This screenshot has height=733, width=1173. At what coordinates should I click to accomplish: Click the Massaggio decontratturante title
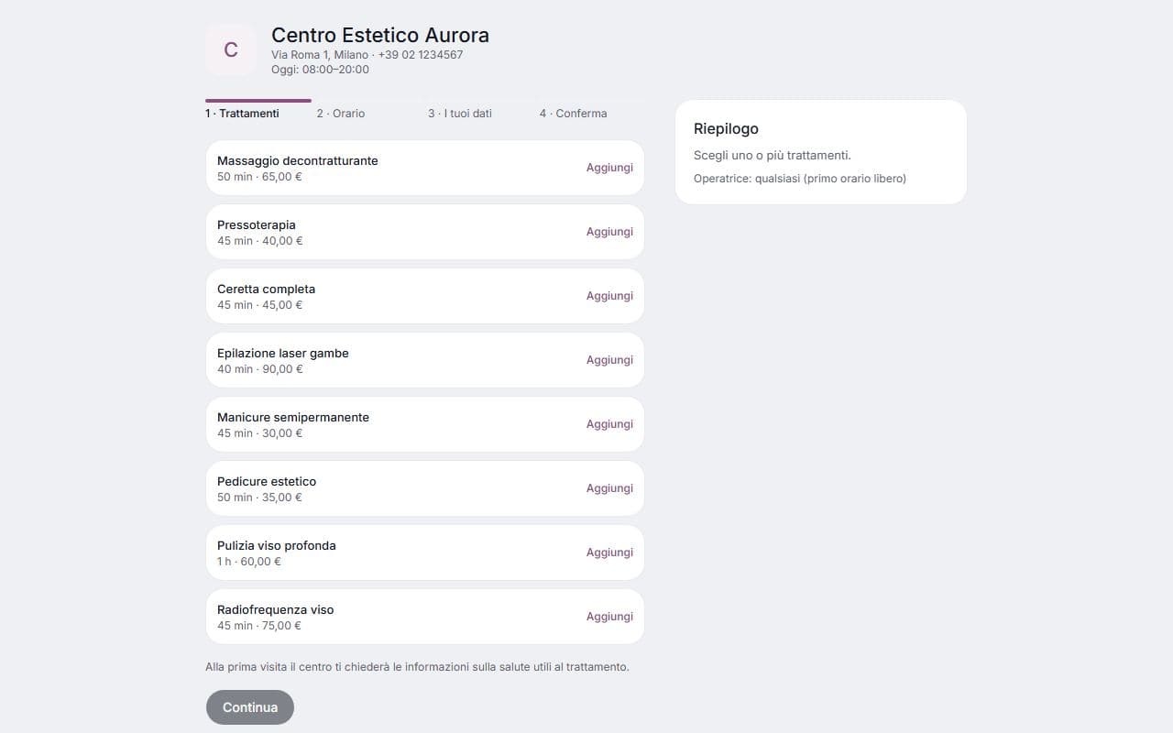tap(298, 160)
